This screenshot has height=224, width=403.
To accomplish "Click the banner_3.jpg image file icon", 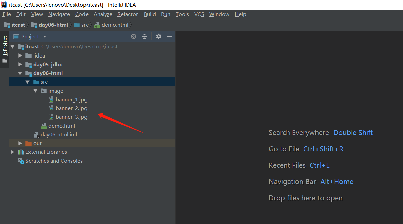I will pyautogui.click(x=51, y=117).
